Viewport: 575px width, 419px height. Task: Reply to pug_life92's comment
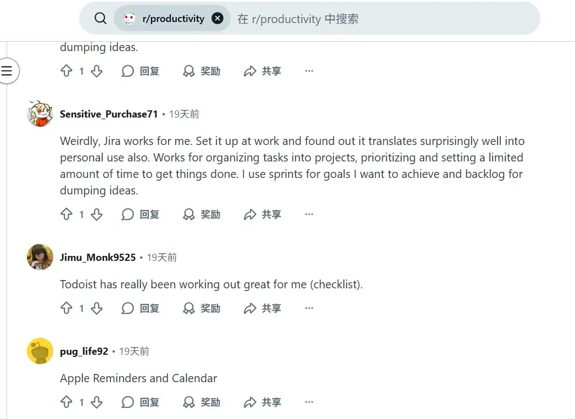[140, 402]
